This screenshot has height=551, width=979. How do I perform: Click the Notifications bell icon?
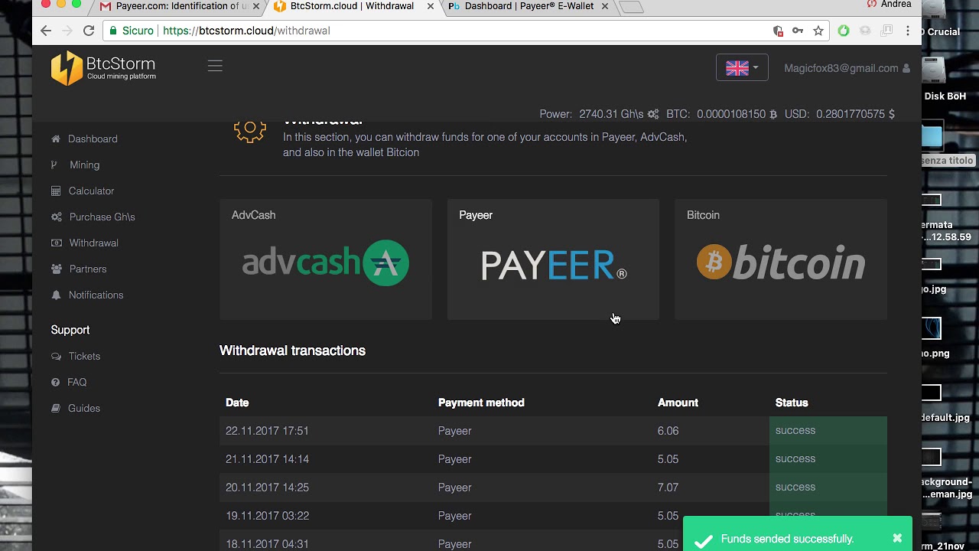tap(56, 295)
